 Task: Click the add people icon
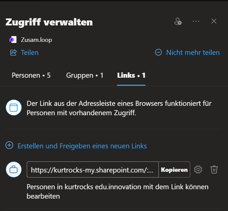178,21
